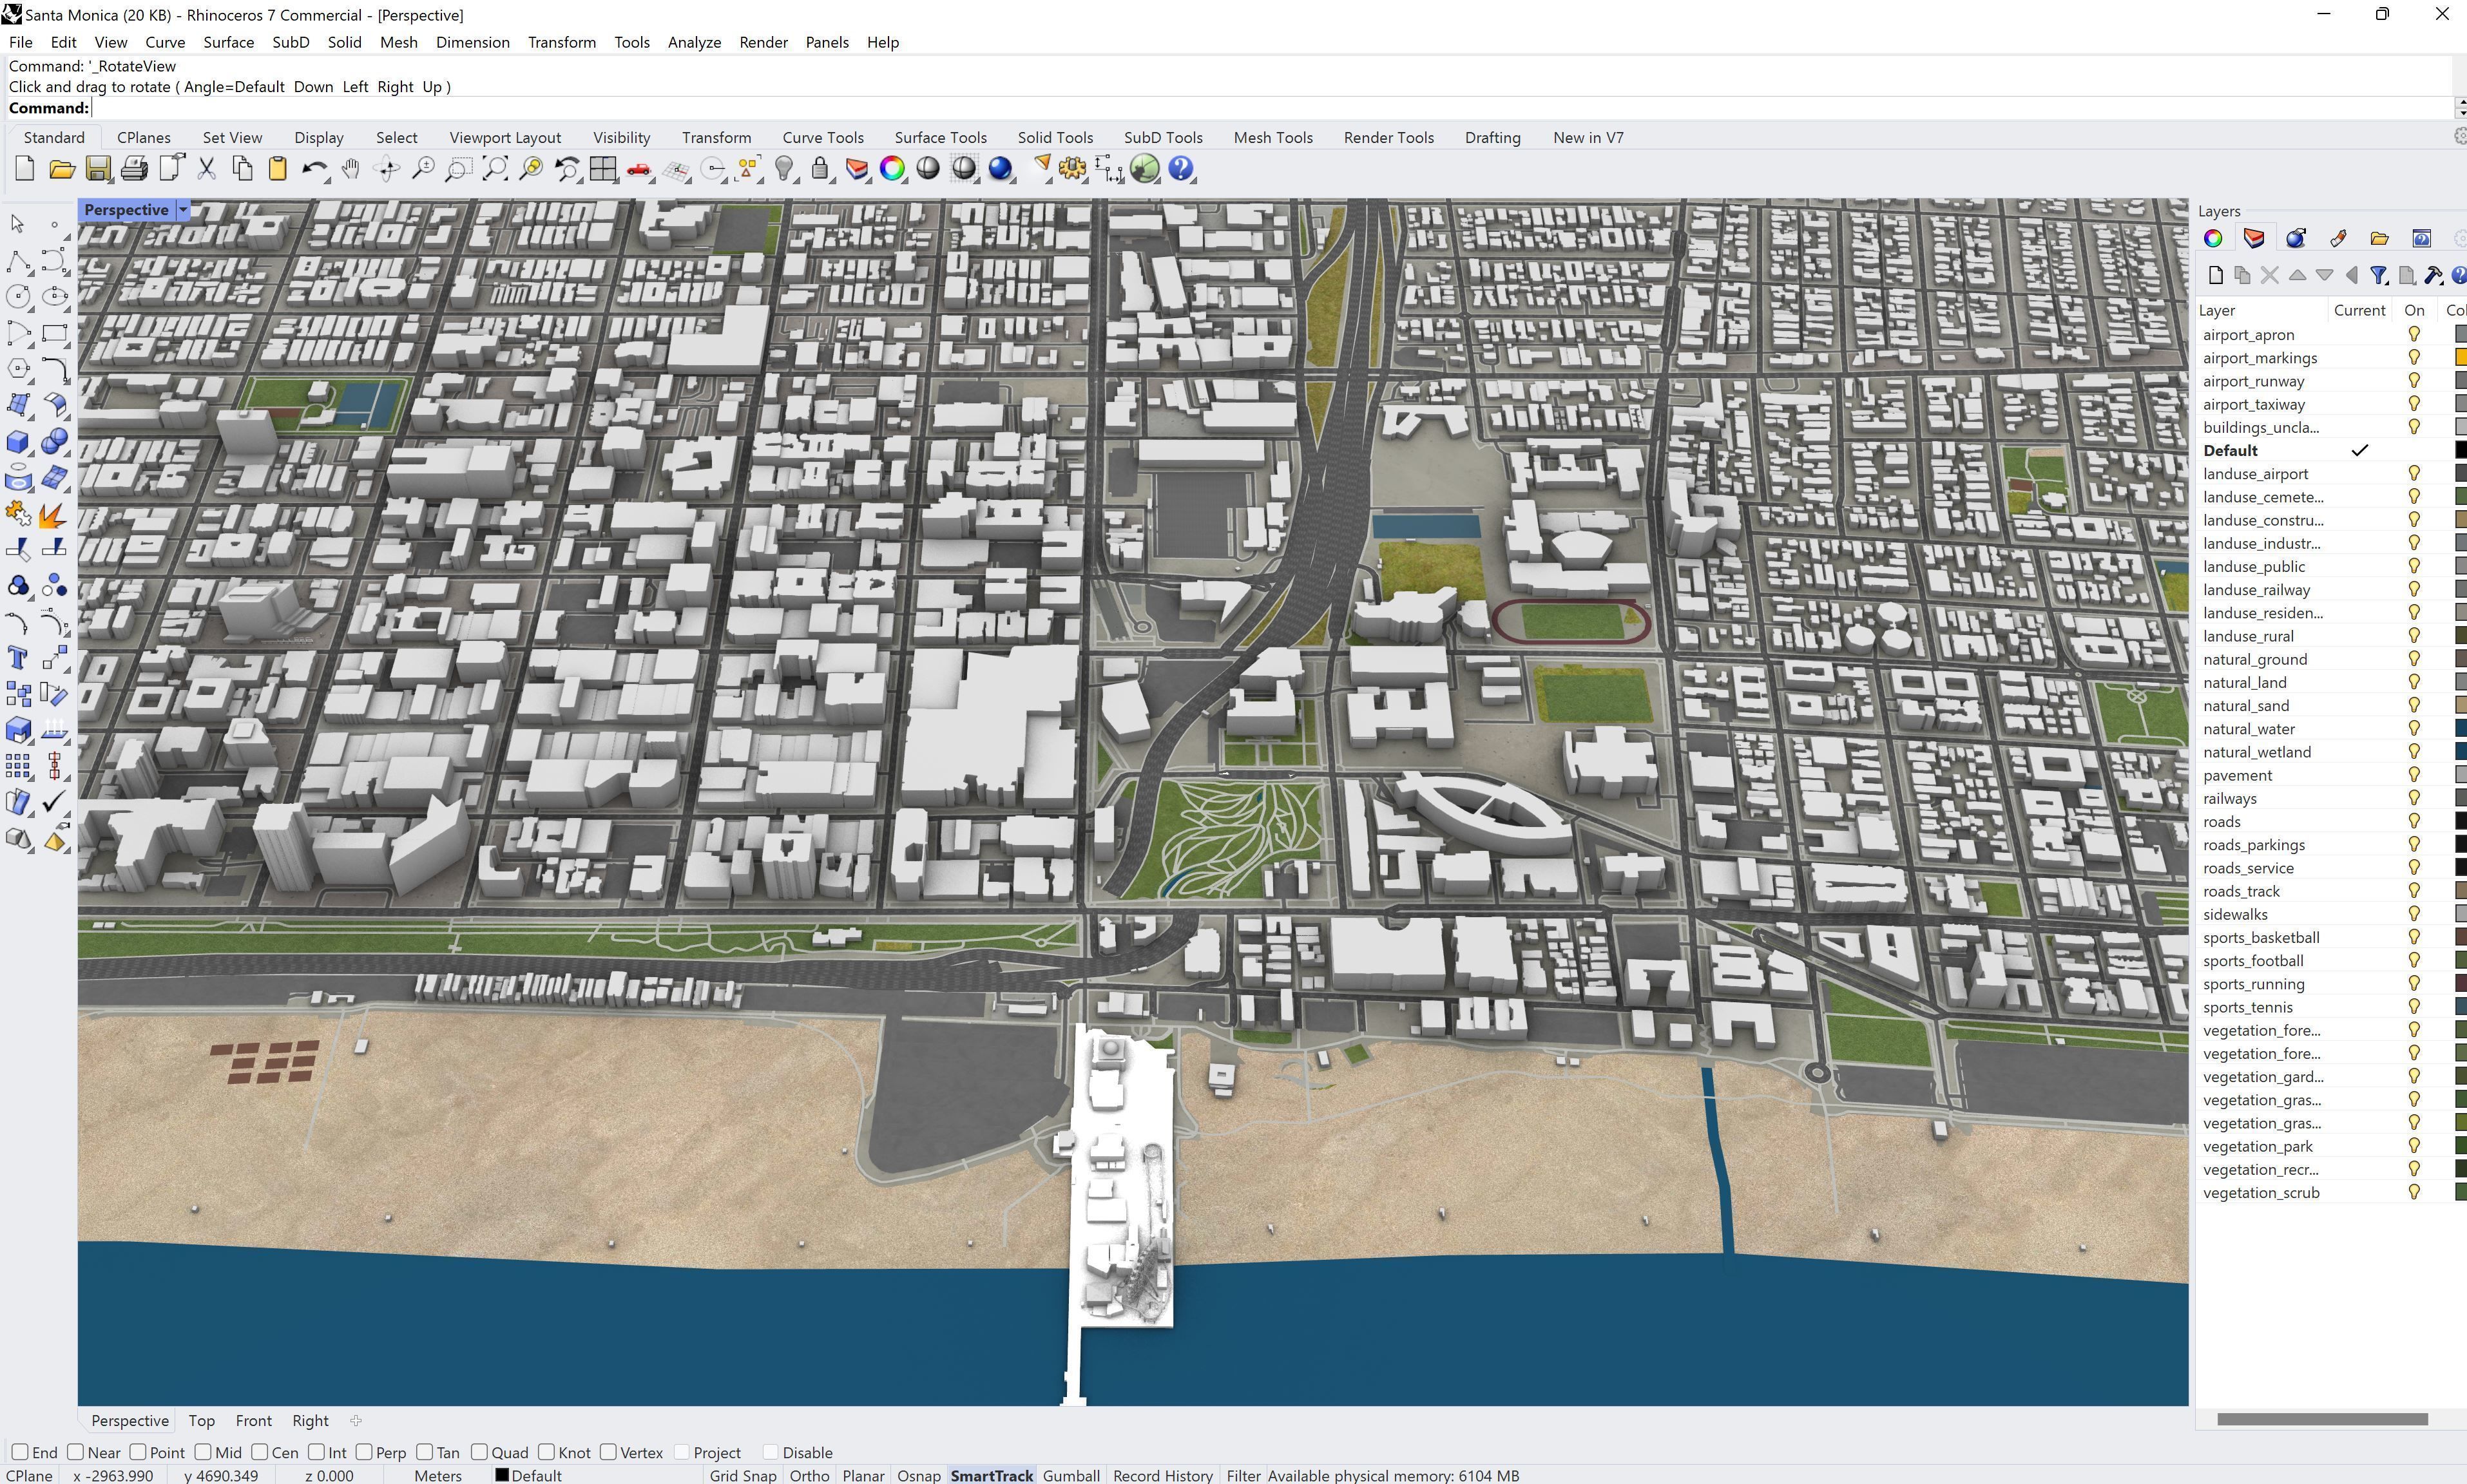Cut selection with scissors icon
The height and width of the screenshot is (1484, 2467).
[x=206, y=169]
